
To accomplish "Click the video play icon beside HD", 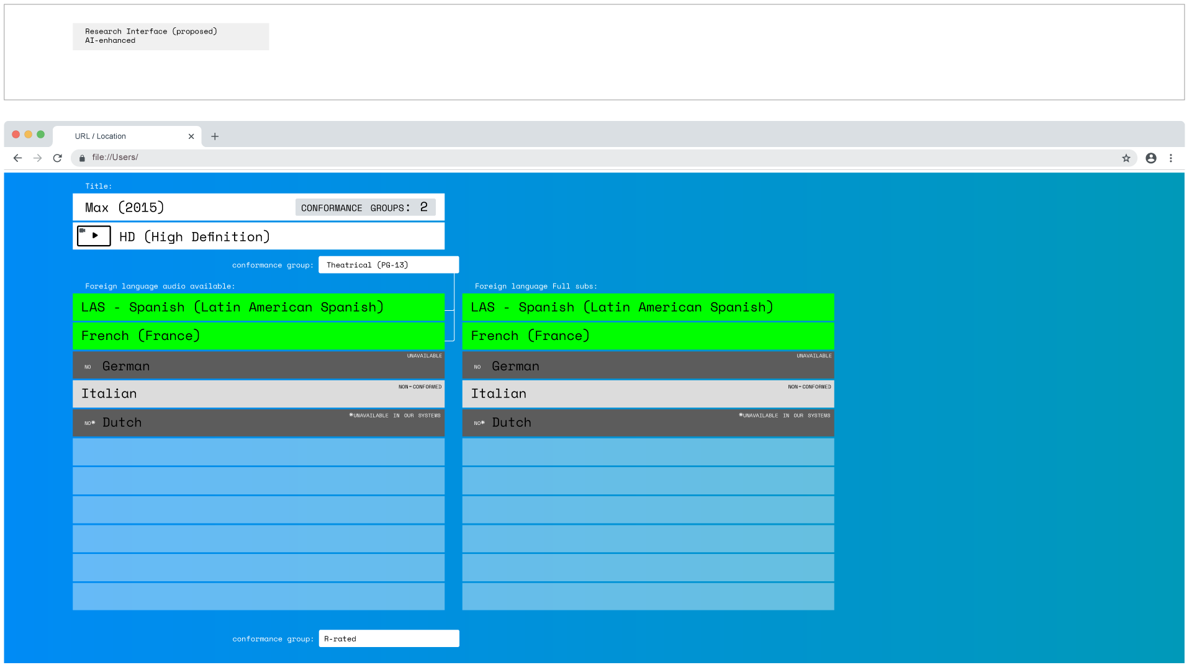I will [x=94, y=236].
